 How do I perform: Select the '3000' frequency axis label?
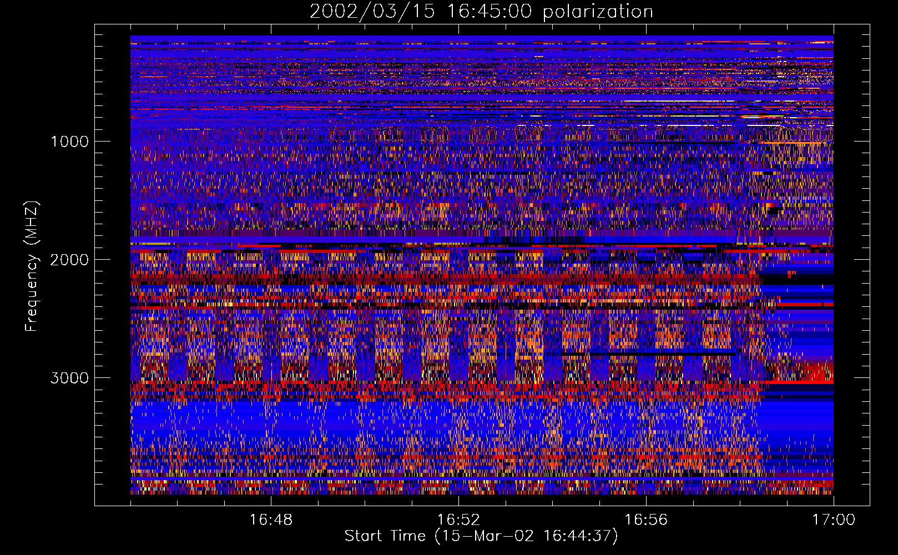coord(69,378)
